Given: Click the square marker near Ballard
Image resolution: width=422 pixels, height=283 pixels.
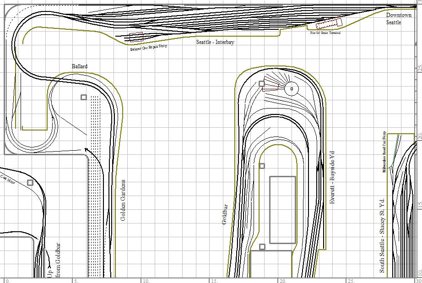Looking at the screenshot, I should point(84,97).
